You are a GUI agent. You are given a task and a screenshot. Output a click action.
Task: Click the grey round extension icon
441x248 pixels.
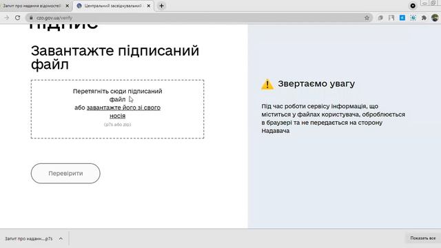tap(380, 18)
